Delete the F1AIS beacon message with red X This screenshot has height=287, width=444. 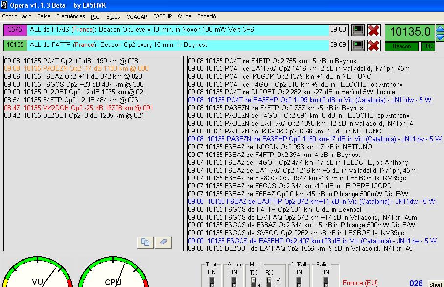(x=374, y=30)
